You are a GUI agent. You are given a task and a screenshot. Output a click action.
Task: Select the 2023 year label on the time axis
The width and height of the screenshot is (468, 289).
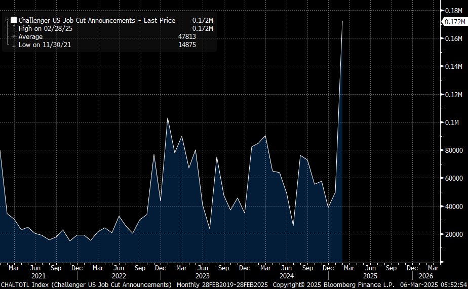(x=203, y=276)
